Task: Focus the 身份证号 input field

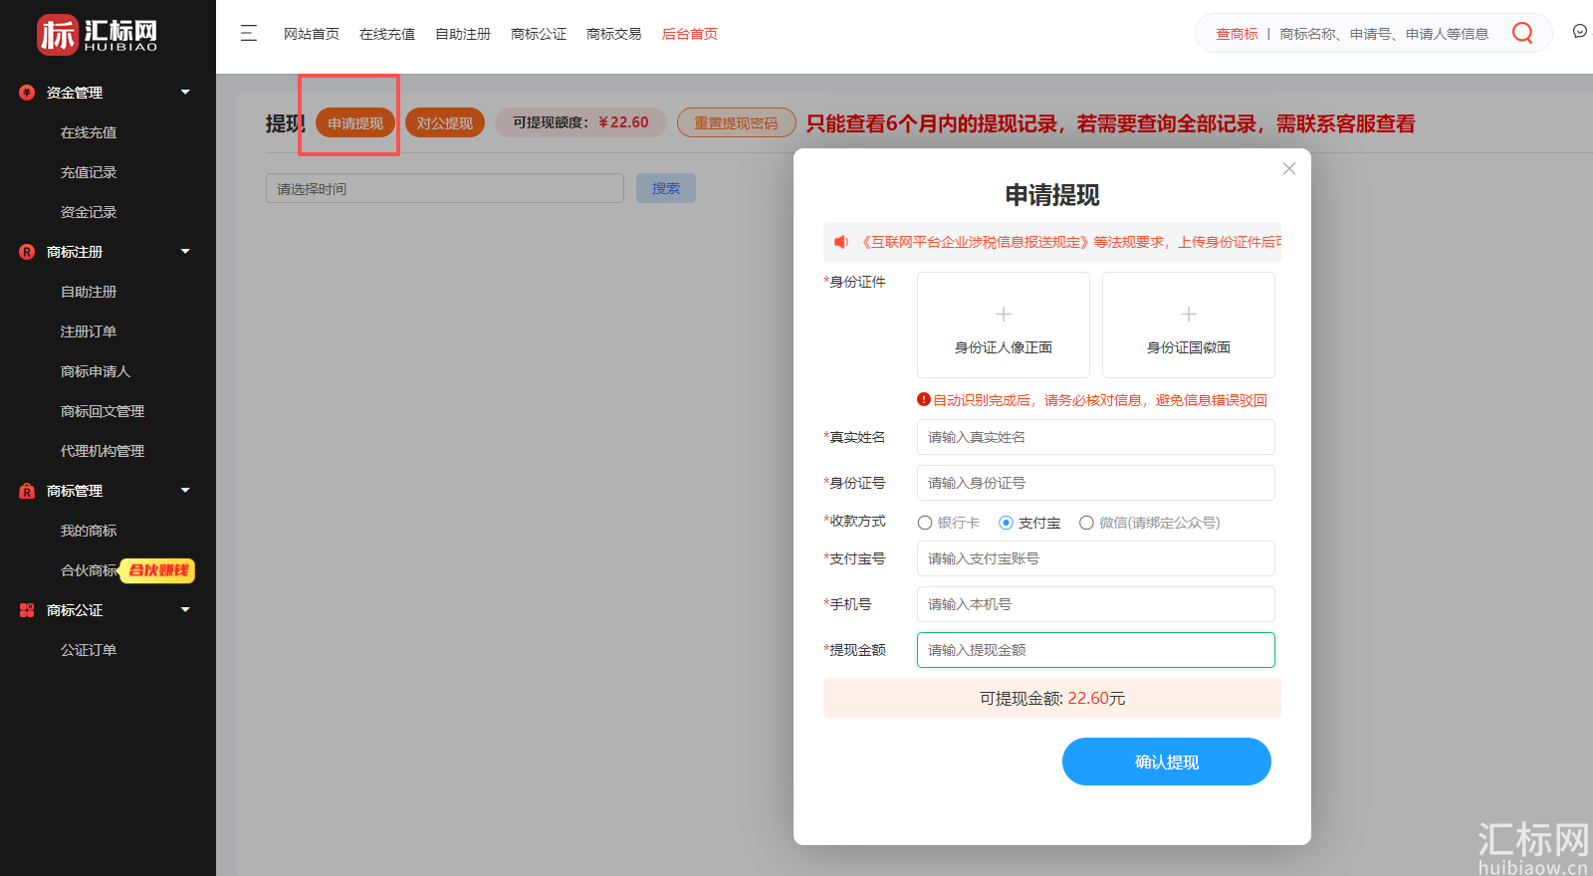Action: (x=1096, y=483)
